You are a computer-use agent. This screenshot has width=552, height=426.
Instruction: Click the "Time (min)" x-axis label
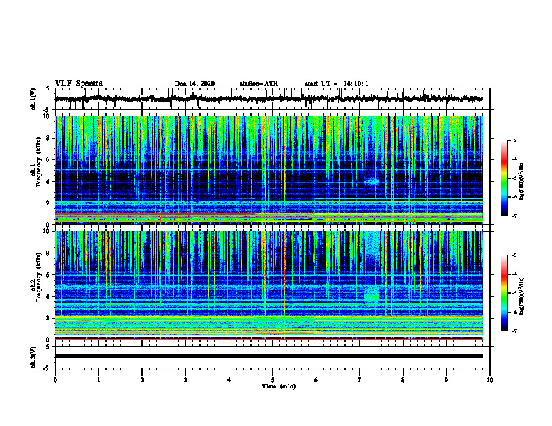coord(279,386)
